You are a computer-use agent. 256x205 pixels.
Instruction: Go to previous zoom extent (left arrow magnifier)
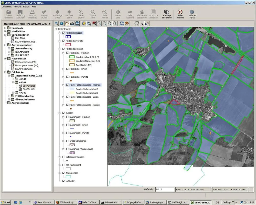pyautogui.click(x=110, y=24)
